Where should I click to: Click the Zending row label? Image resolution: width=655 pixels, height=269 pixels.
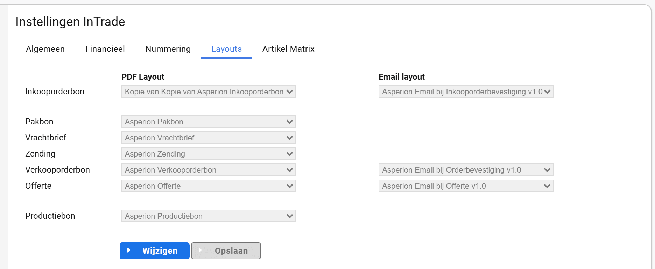[40, 154]
